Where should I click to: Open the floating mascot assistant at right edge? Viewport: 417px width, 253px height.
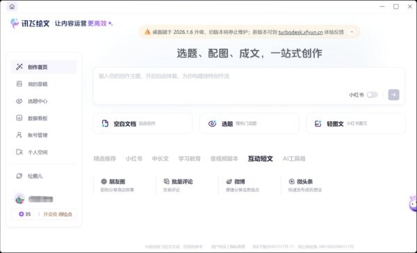pyautogui.click(x=413, y=204)
